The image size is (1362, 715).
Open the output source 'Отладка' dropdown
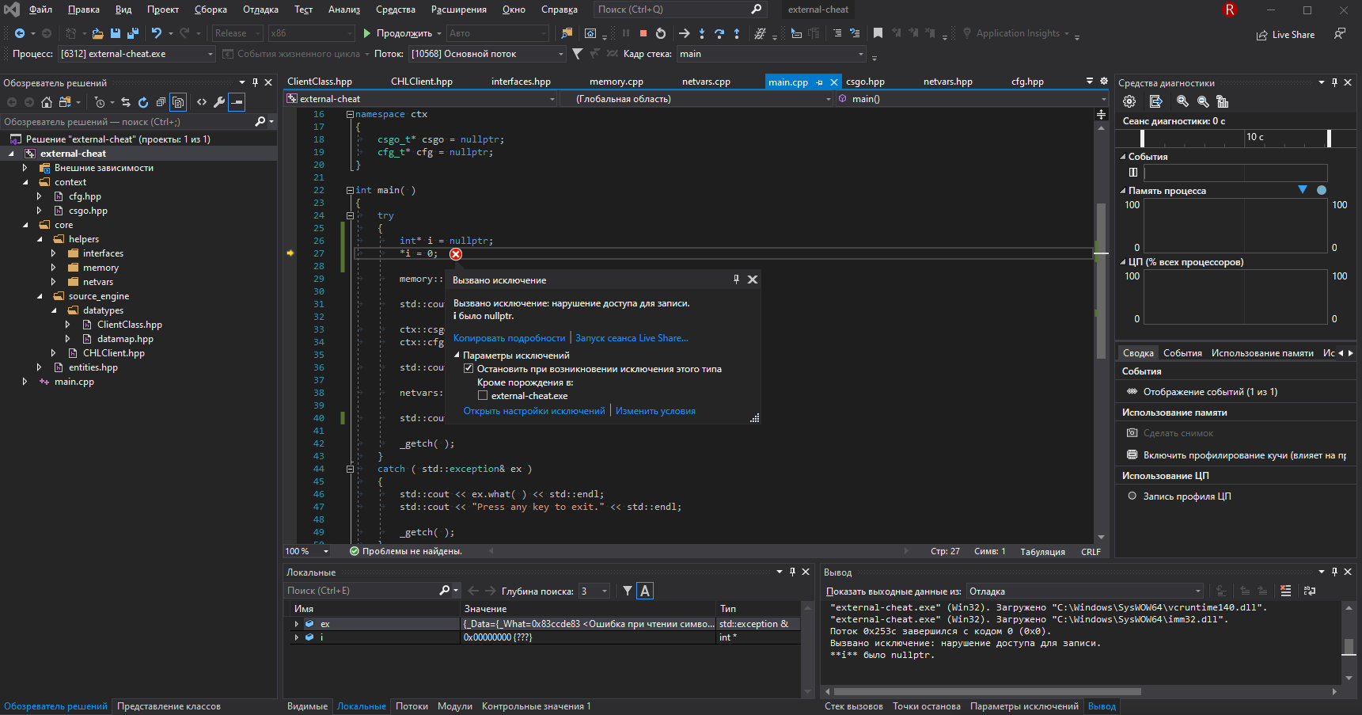click(1085, 591)
